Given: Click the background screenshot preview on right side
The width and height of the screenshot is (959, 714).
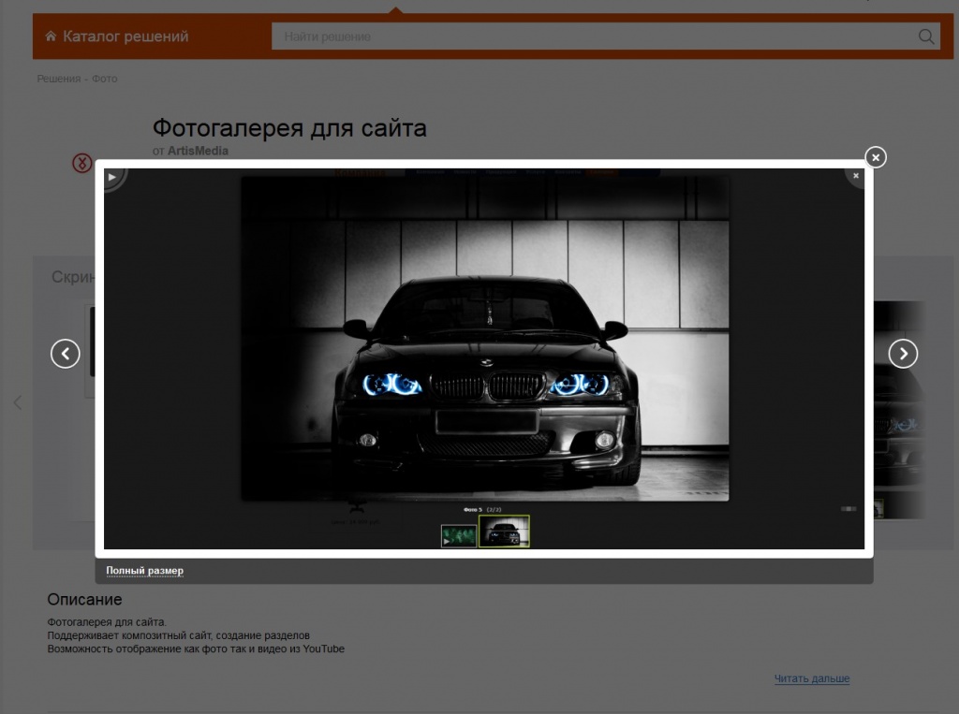Looking at the screenshot, I should (x=898, y=410).
